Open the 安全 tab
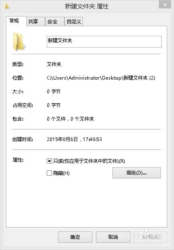The image size is (174, 250). [x=55, y=21]
